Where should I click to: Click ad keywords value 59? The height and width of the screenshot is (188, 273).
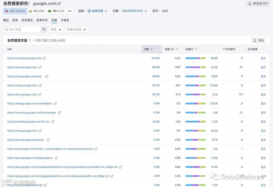point(241,67)
